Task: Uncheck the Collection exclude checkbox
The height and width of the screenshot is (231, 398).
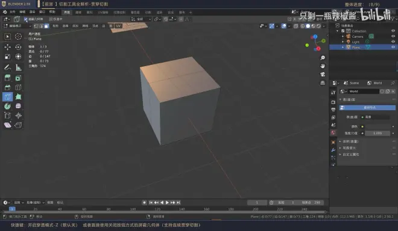Action: click(x=343, y=31)
